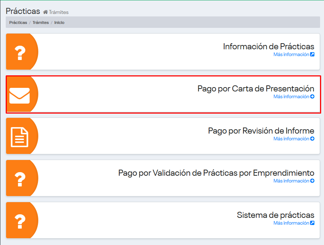This screenshot has height=245, width=324.
Task: Click the envelope icon on Carta de Presentación card
Action: coord(20,95)
